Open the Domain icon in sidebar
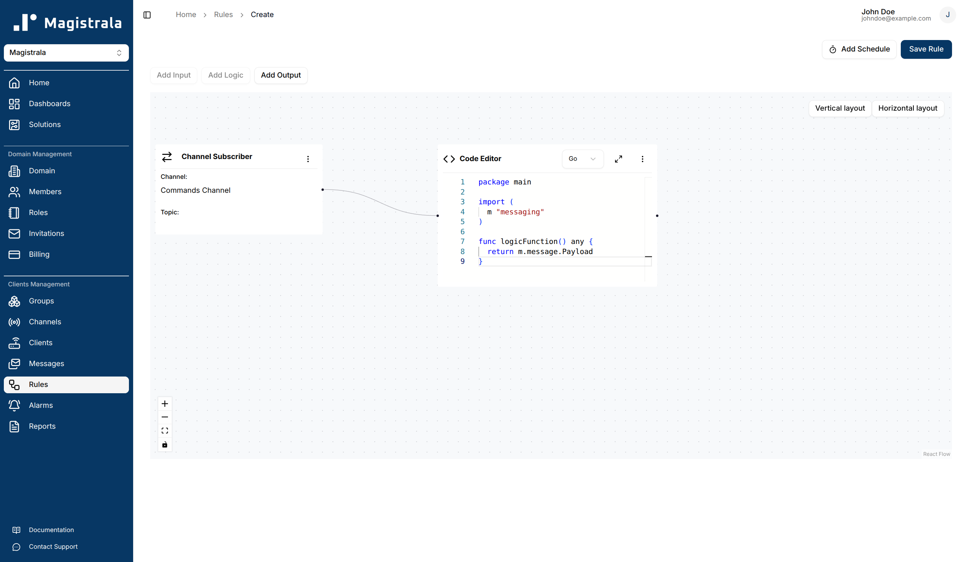This screenshot has height=562, width=967. pos(14,171)
